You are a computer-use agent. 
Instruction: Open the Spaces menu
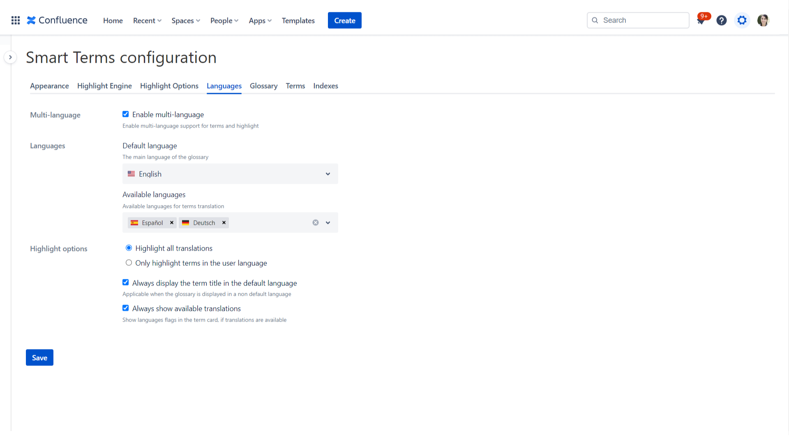point(185,21)
